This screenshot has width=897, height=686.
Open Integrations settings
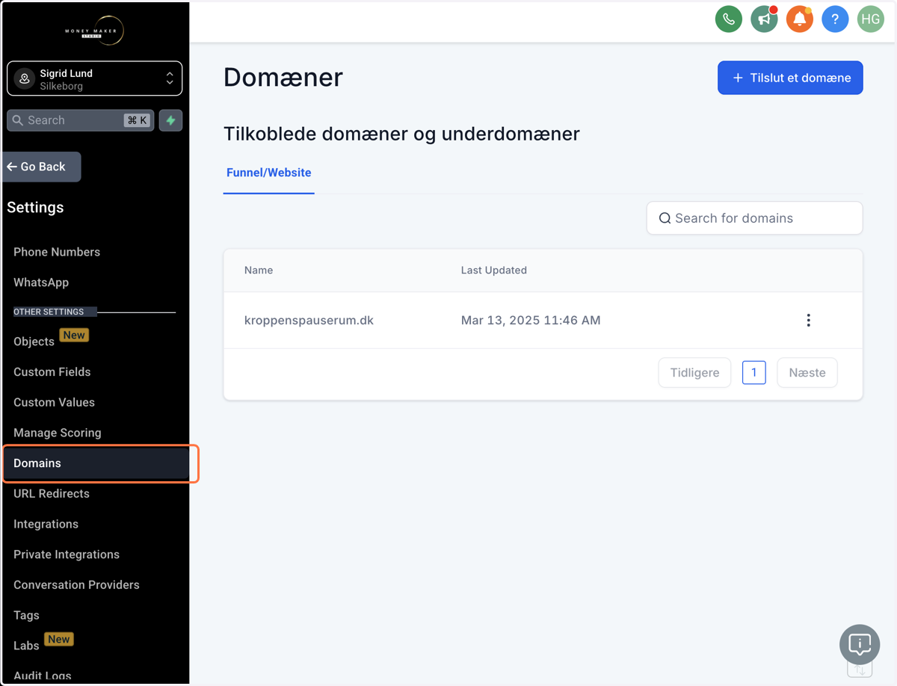point(46,524)
